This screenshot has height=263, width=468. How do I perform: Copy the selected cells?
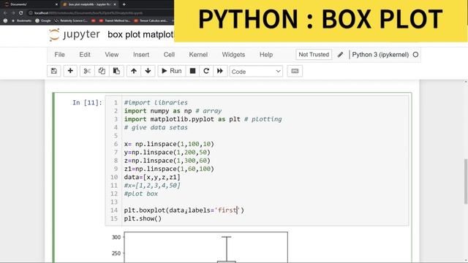point(102,71)
